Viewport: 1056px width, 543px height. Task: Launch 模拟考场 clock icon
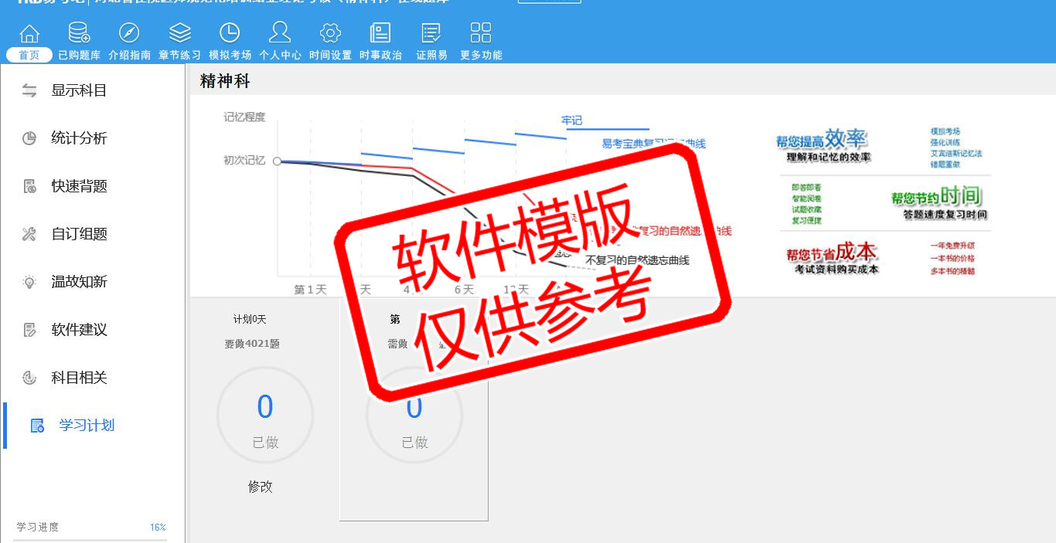pos(230,34)
